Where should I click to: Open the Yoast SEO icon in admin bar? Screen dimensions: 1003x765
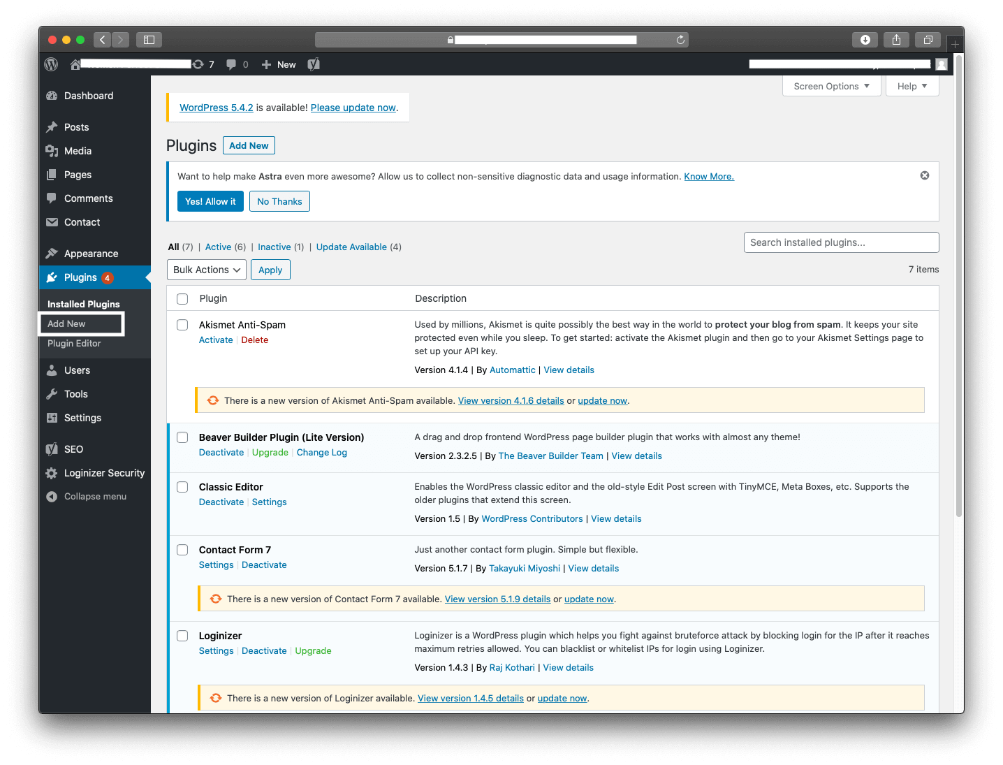tap(314, 64)
